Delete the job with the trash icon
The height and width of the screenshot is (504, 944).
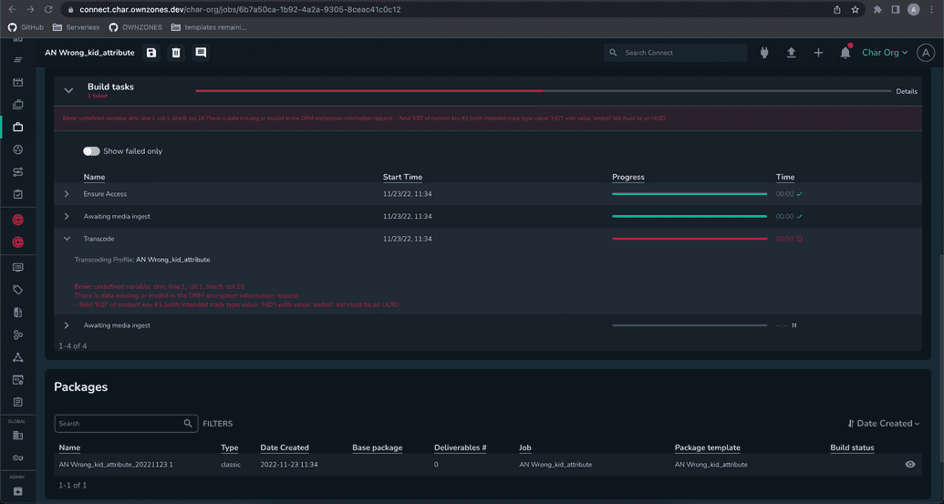point(176,53)
